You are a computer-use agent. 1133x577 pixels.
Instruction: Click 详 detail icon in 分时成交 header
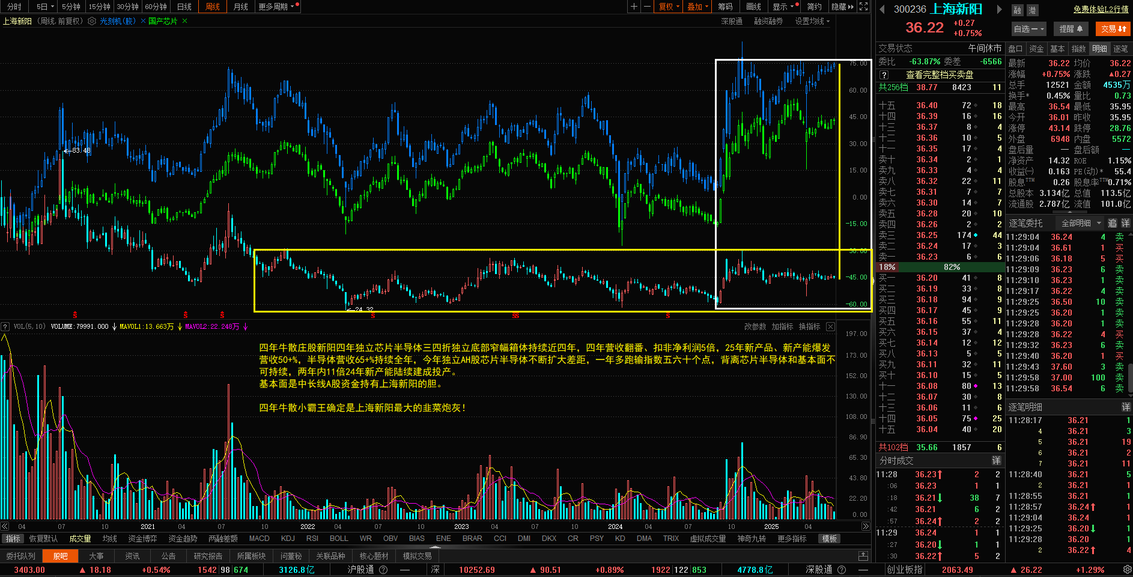pos(996,460)
